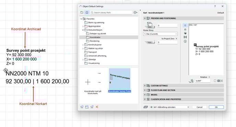Select 2D floor plan preview mode icon
Viewport: 236px width, 127px height.
tap(185, 25)
